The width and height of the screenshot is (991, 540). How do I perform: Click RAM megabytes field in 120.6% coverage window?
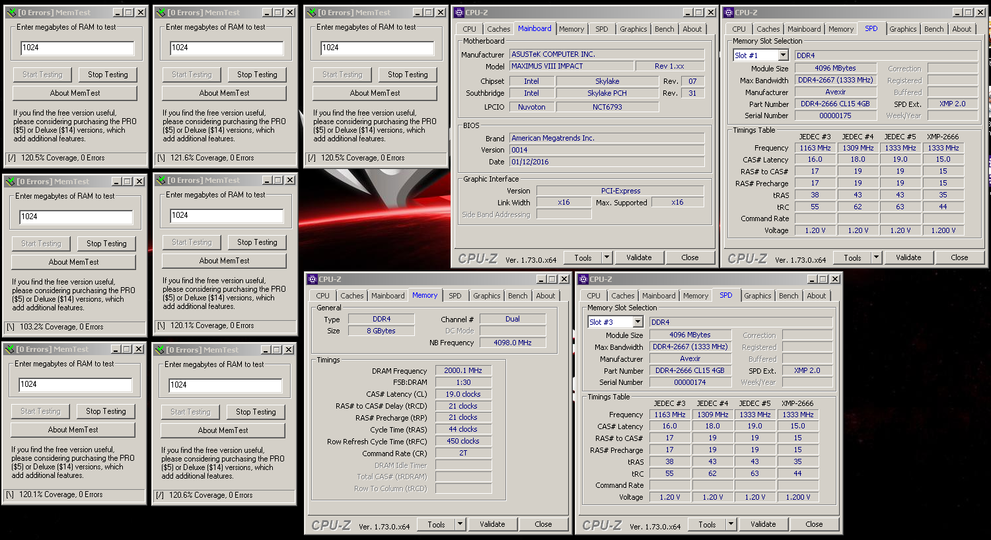225,386
